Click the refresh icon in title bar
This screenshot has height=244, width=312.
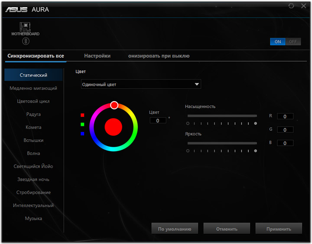click(291, 6)
